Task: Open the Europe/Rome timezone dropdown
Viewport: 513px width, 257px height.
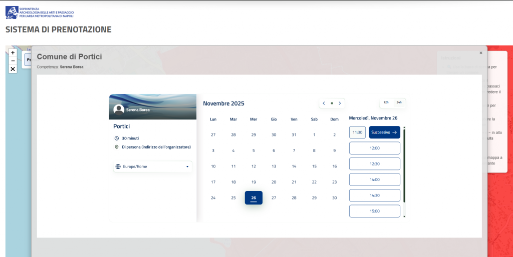Action: tap(153, 166)
